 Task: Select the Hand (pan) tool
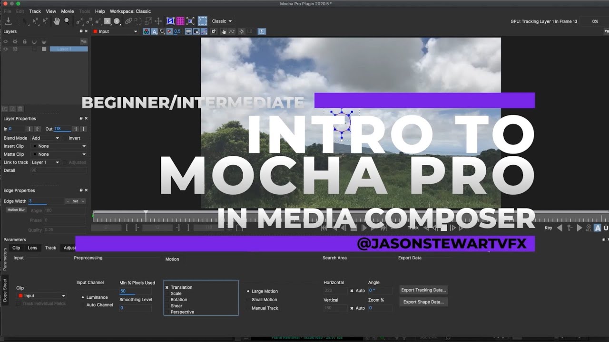pos(57,21)
